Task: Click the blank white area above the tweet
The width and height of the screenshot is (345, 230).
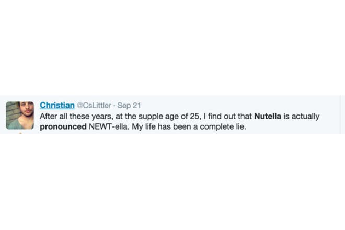Action: point(172,48)
